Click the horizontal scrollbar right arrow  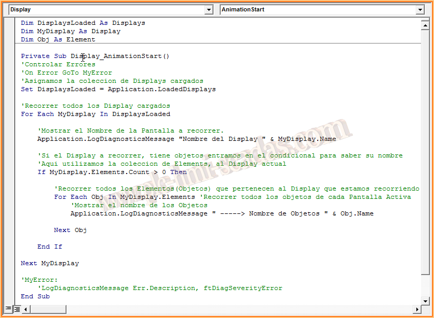[416, 309]
